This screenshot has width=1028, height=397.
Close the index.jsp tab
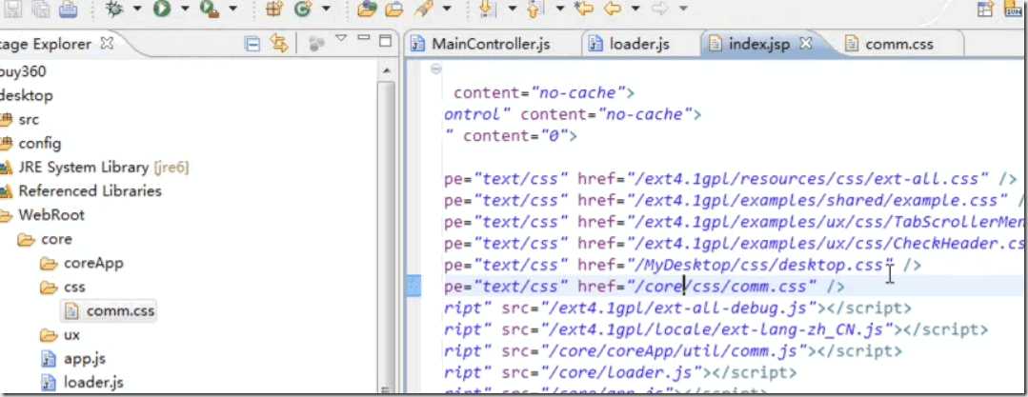[807, 43]
